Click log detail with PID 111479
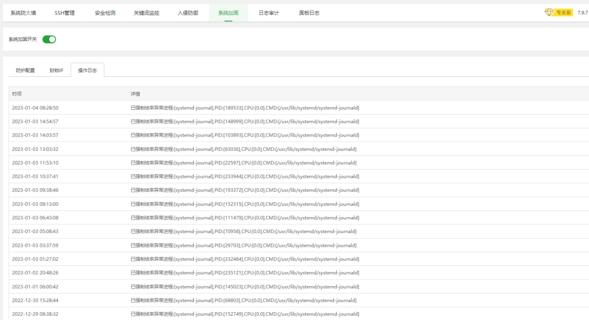This screenshot has width=589, height=320. [x=245, y=218]
